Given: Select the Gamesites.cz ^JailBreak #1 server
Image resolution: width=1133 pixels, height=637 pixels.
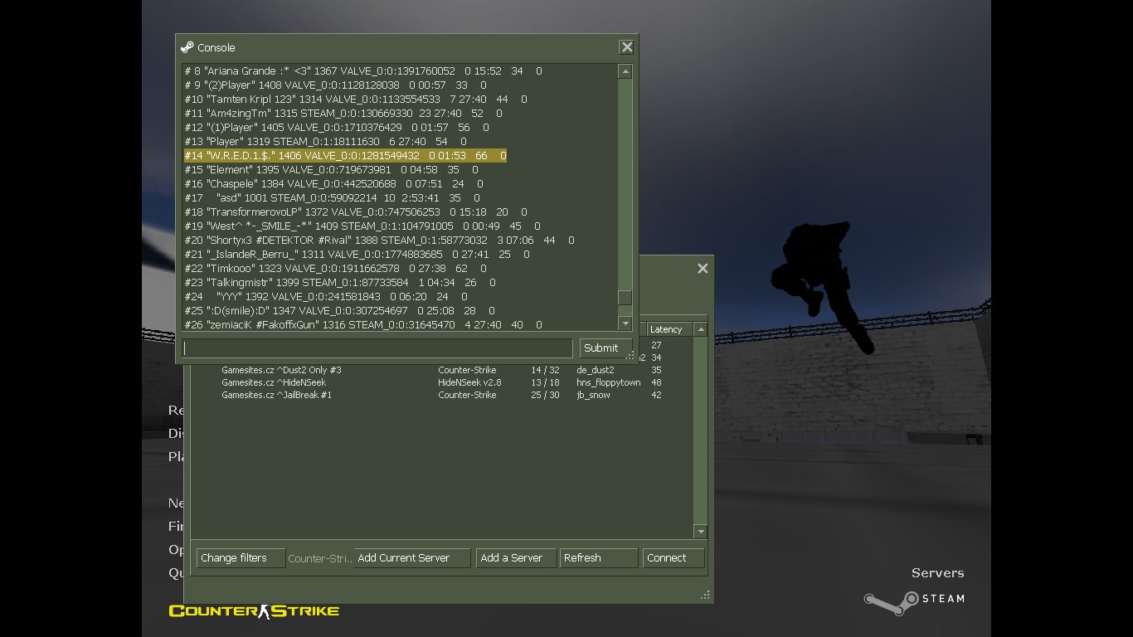Looking at the screenshot, I should (x=276, y=395).
